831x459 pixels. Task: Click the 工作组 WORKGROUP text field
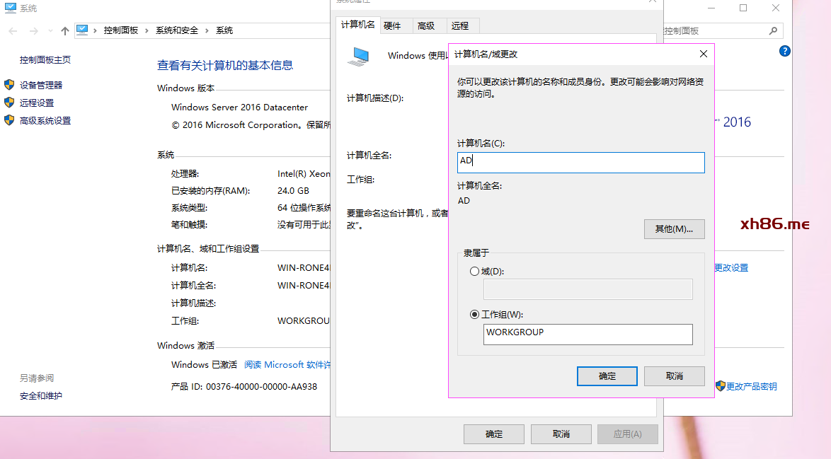[588, 334]
